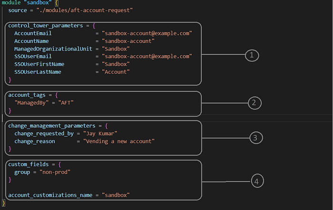Screen dimensions: 333x210
Task: Select the SSOUserEmail value string
Action: point(147,56)
